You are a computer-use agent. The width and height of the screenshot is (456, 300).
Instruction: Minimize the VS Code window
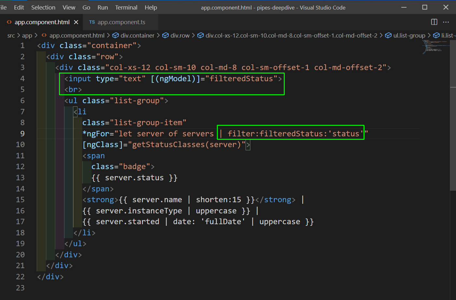(404, 7)
